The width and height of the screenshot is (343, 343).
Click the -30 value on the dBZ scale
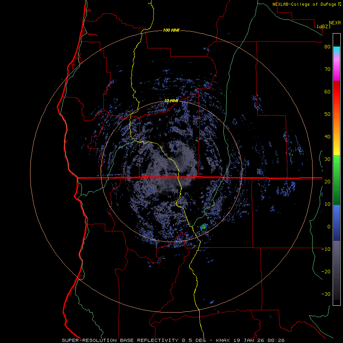(x=326, y=294)
